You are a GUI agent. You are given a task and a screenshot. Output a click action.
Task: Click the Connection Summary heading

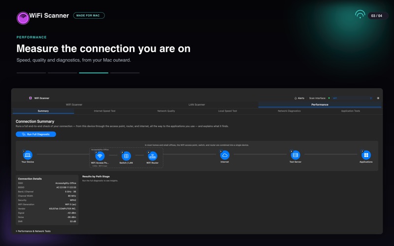coord(35,122)
